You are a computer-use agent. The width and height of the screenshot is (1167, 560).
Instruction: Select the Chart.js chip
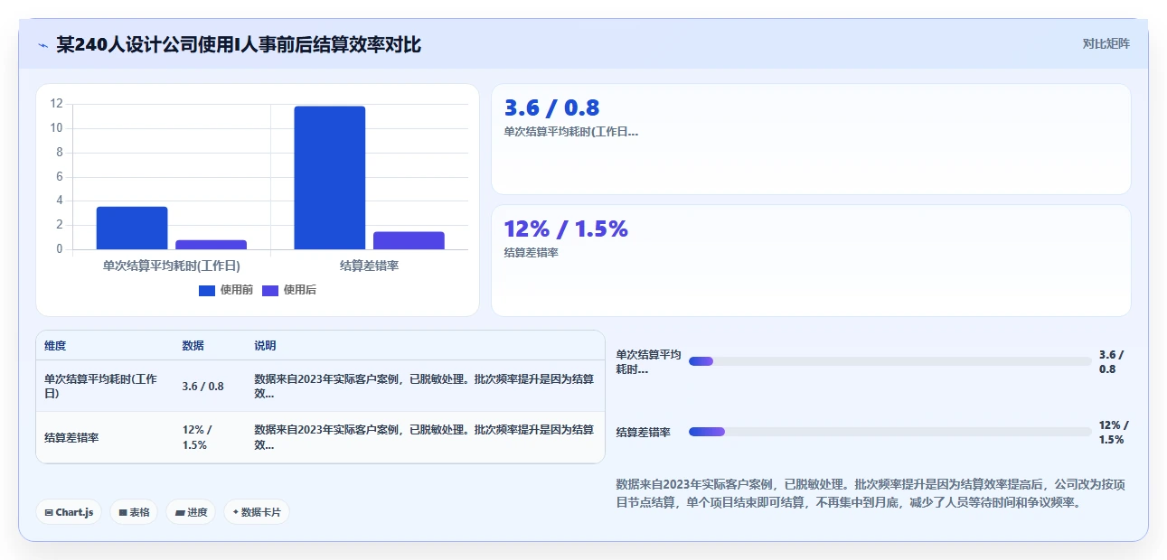(70, 512)
